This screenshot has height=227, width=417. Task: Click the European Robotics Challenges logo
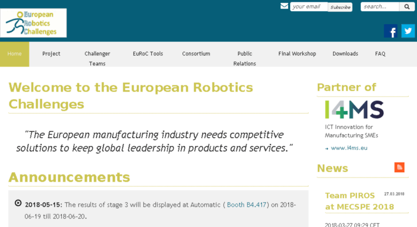[33, 23]
